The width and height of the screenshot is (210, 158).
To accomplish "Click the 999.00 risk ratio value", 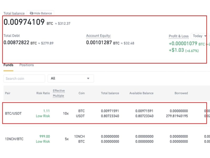I will click(45, 136).
